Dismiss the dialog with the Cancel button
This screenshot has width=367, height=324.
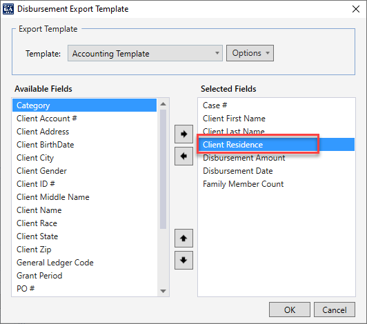[x=334, y=310]
